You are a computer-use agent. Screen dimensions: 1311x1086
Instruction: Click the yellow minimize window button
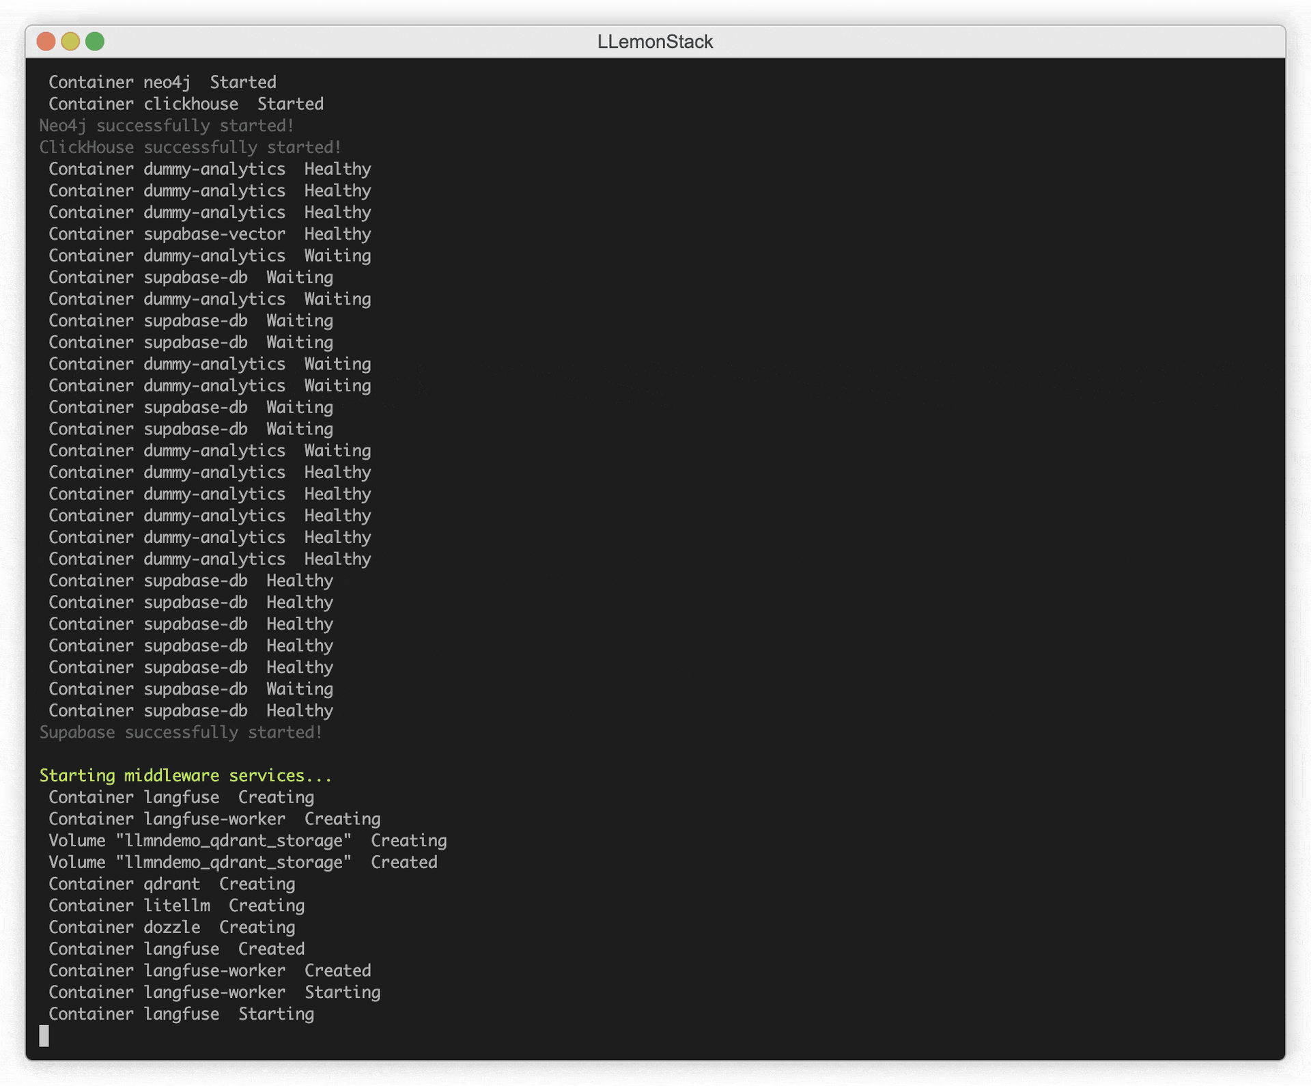point(70,42)
